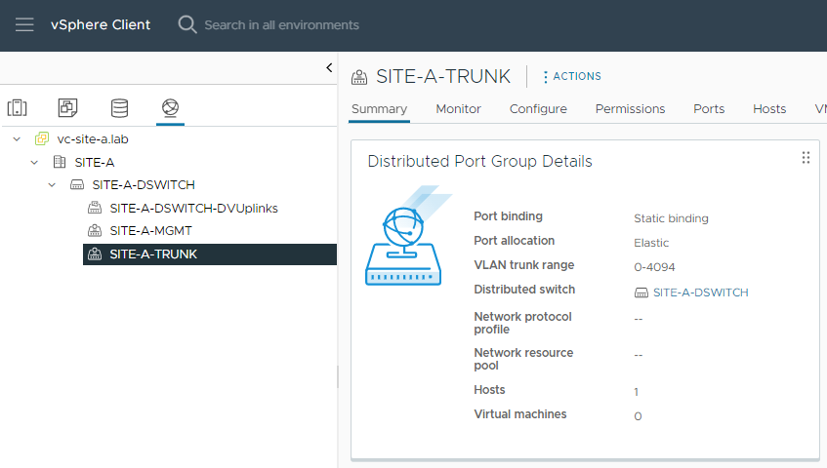The height and width of the screenshot is (468, 827).
Task: Select SITE-A-DSWITCH-DVUplinks port group
Action: tap(193, 208)
